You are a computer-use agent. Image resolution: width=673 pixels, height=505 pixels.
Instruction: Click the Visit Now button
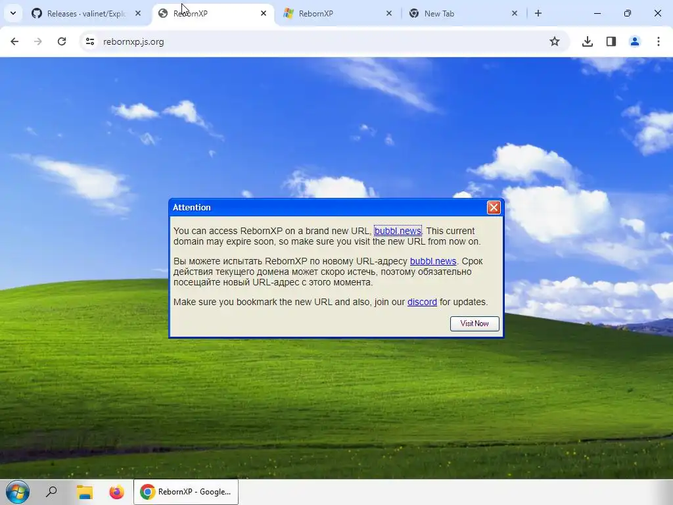point(475,324)
